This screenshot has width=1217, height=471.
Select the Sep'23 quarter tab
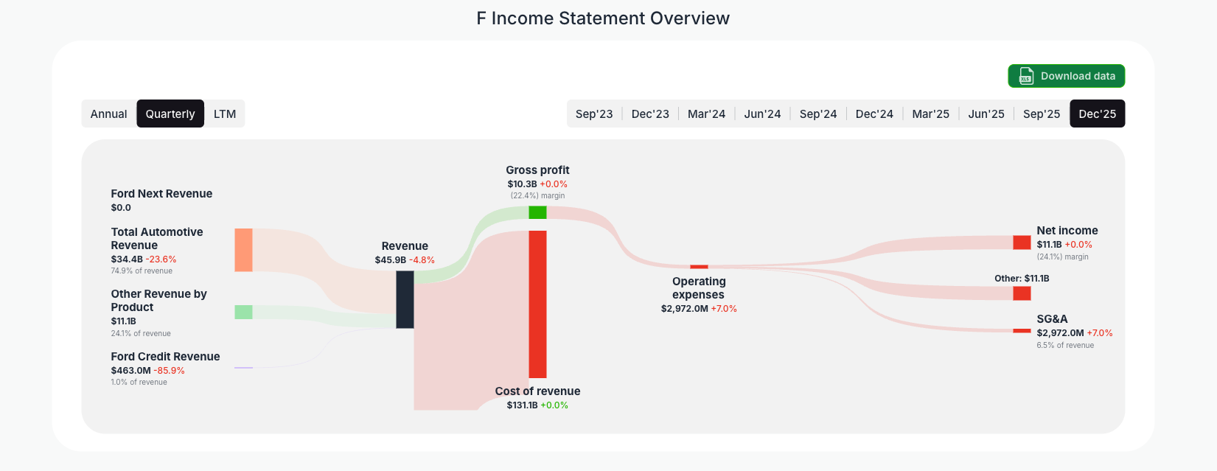click(594, 114)
